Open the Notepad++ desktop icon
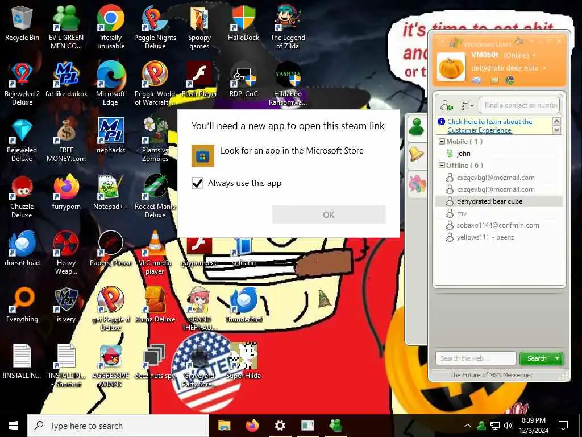Screen dimensions: 582x437 coord(111,192)
